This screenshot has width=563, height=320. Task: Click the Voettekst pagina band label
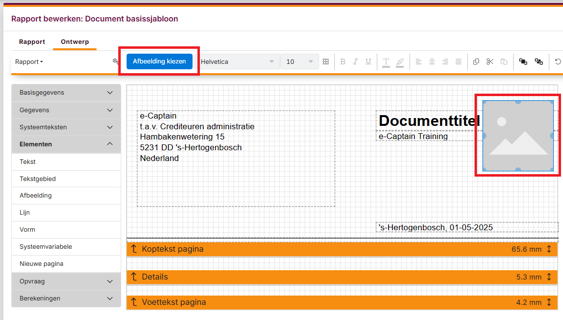174,302
